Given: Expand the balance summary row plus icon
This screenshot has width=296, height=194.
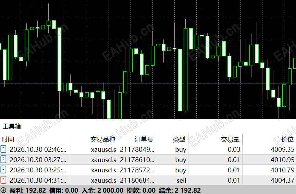Looking at the screenshot, I should click(3, 190).
